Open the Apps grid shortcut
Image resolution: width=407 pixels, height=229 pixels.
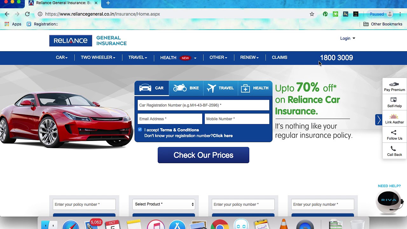(x=13, y=24)
